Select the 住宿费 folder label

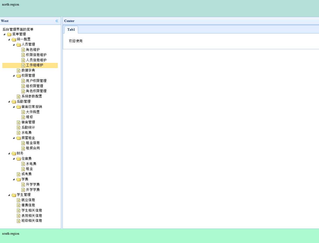pos(26,159)
